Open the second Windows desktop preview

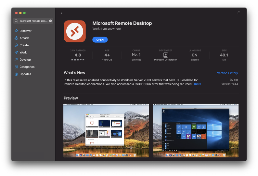click(196, 130)
